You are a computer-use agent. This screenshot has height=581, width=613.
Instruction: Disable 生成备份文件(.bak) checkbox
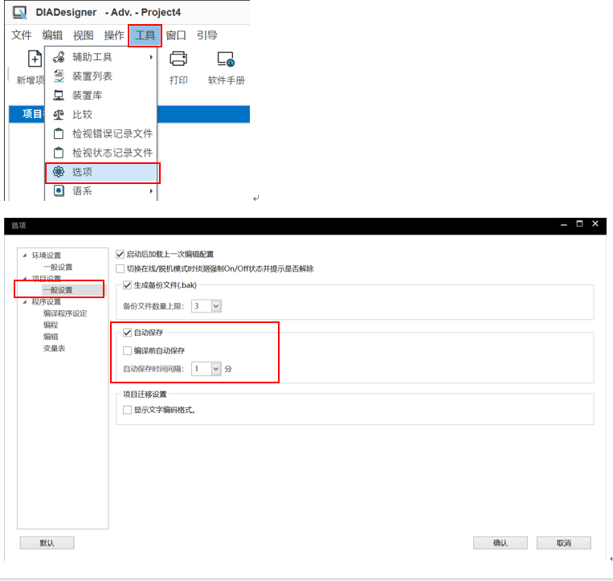[x=128, y=285]
